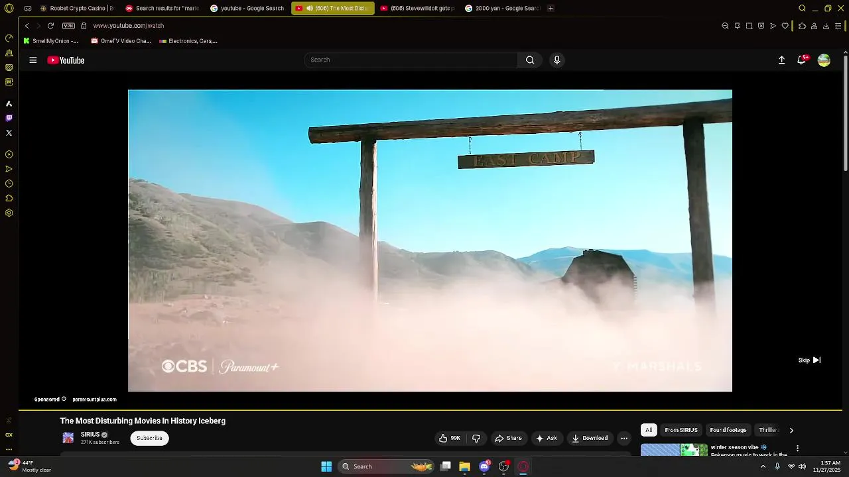The width and height of the screenshot is (849, 477).
Task: Click the padlock site info icon
Action: [x=84, y=26]
